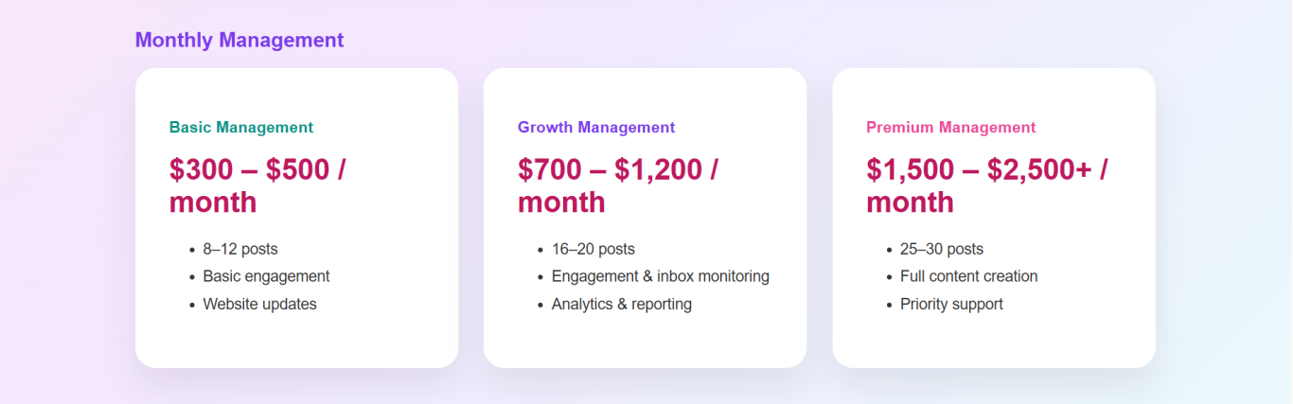Click the bullet dot before Website updates

(191, 305)
